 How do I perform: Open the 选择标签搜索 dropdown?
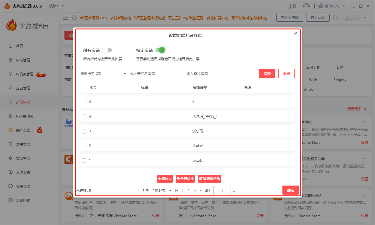pos(103,74)
